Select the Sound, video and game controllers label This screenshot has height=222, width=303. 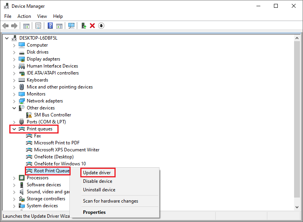point(48,192)
